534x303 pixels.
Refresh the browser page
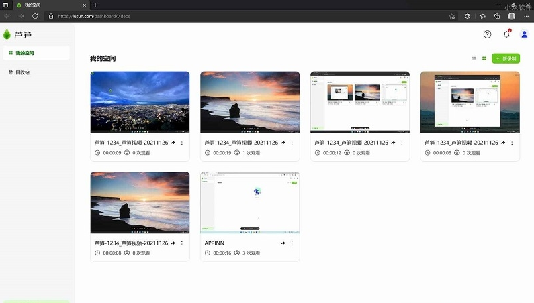click(x=35, y=16)
